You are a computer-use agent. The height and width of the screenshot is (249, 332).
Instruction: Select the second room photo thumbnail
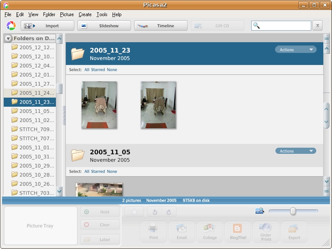158,105
